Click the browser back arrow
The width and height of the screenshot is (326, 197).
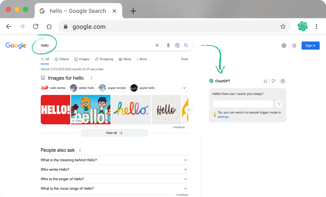coord(9,26)
